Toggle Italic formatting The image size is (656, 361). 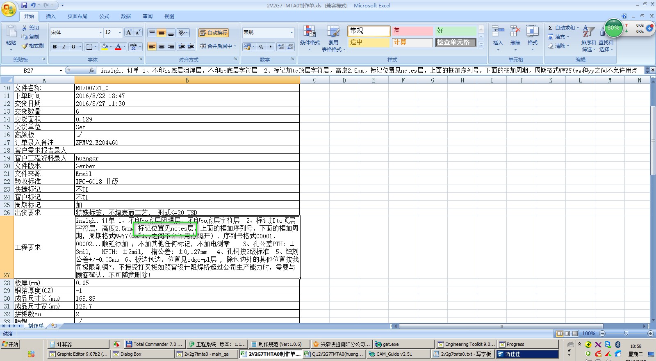tap(64, 47)
